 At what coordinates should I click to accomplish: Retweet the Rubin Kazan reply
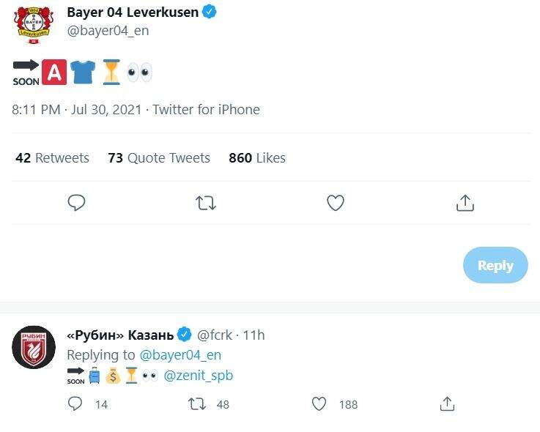click(197, 403)
